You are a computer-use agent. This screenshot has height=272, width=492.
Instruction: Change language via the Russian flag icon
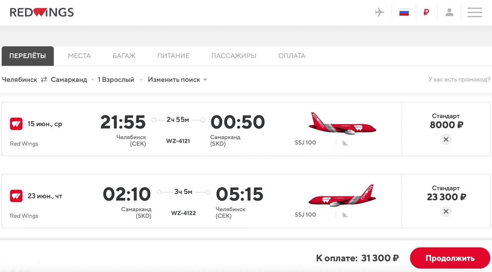click(x=404, y=12)
